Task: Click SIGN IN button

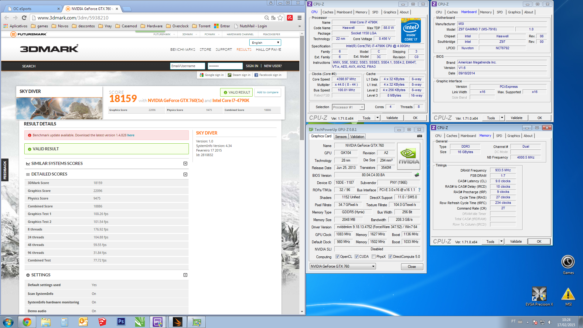Action: pos(252,66)
